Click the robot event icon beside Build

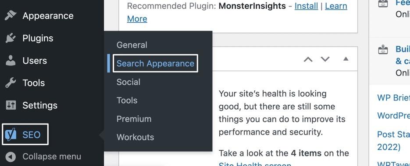(x=383, y=49)
